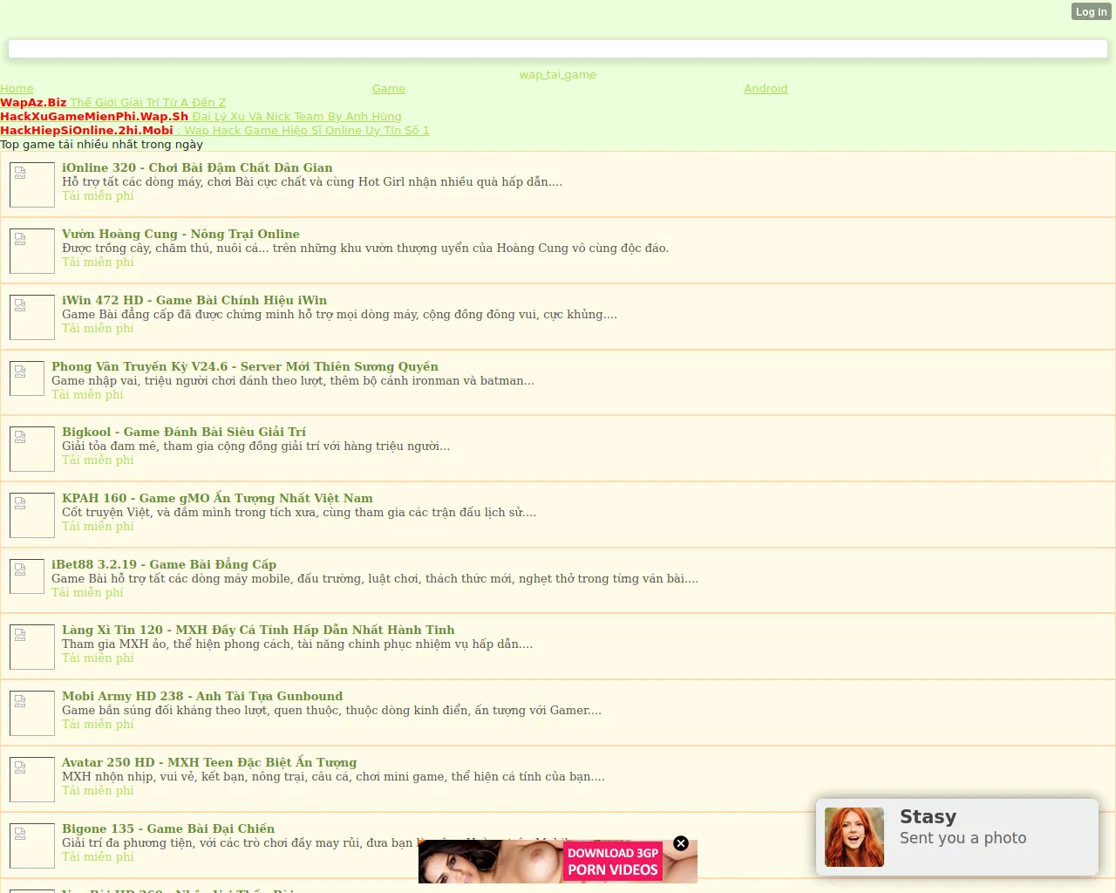
Task: Click Phong Vân Truyền Kỳ thumbnail image
Action: click(27, 378)
